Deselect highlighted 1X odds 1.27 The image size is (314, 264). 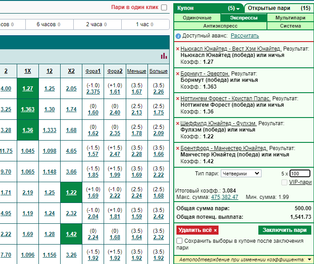click(28, 89)
